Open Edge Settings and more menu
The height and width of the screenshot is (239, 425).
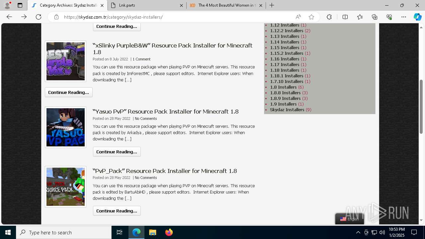pyautogui.click(x=404, y=17)
